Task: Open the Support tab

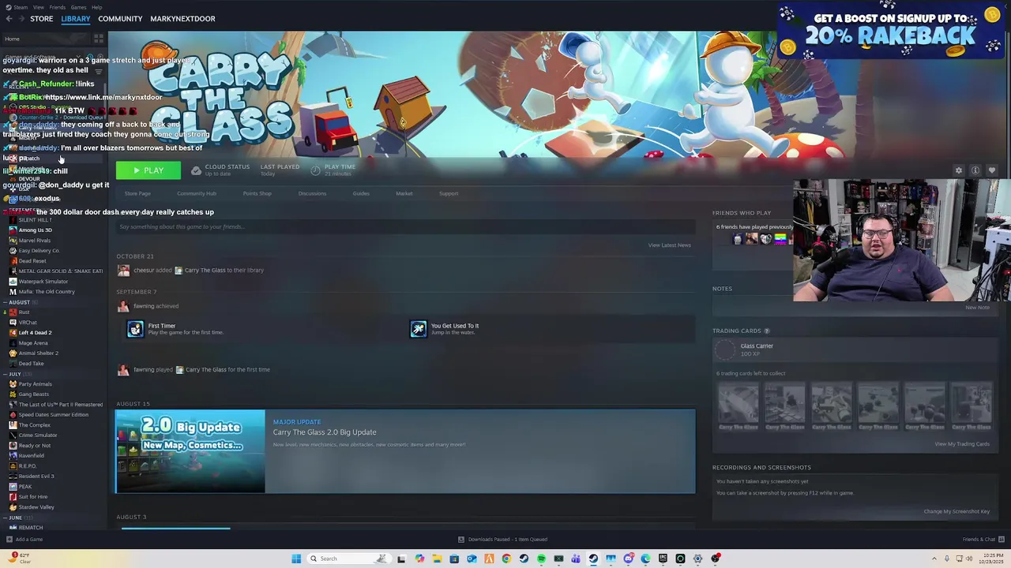Action: pyautogui.click(x=448, y=193)
